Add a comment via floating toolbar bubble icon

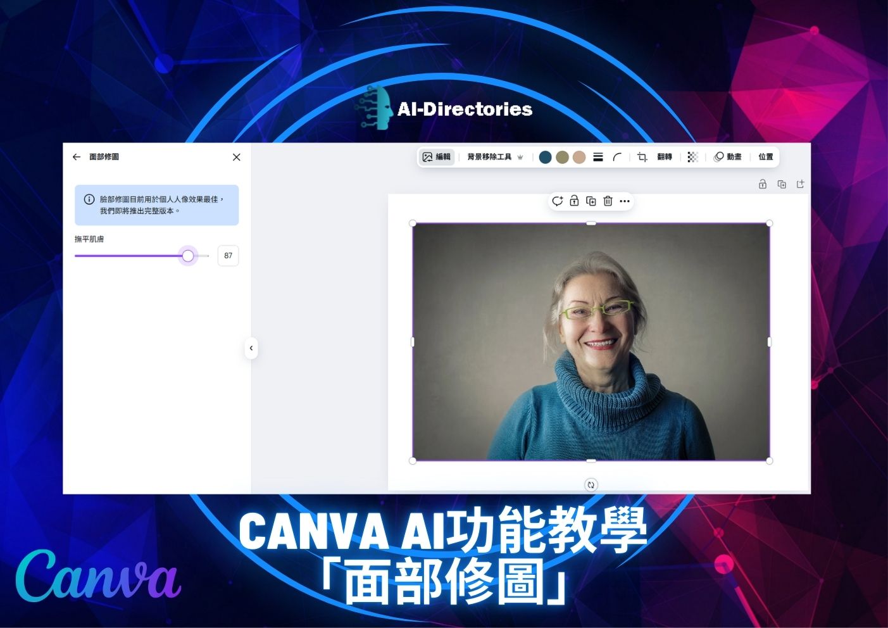coord(557,201)
